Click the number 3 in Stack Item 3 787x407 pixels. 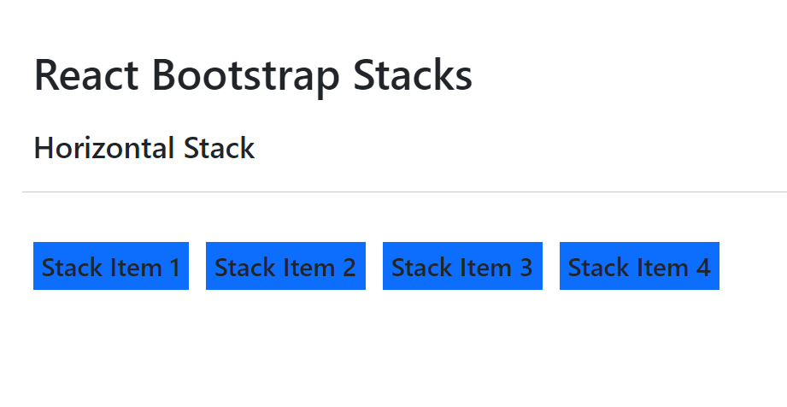tap(526, 268)
